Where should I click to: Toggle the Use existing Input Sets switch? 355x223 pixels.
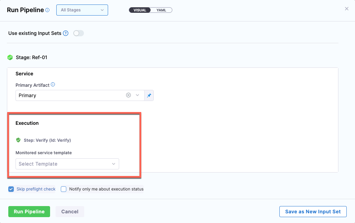coord(78,34)
